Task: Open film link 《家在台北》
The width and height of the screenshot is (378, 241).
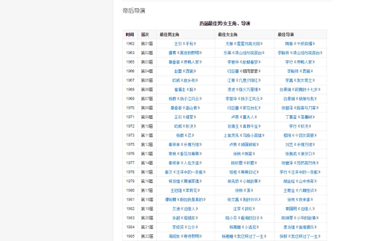Action: pos(250,108)
